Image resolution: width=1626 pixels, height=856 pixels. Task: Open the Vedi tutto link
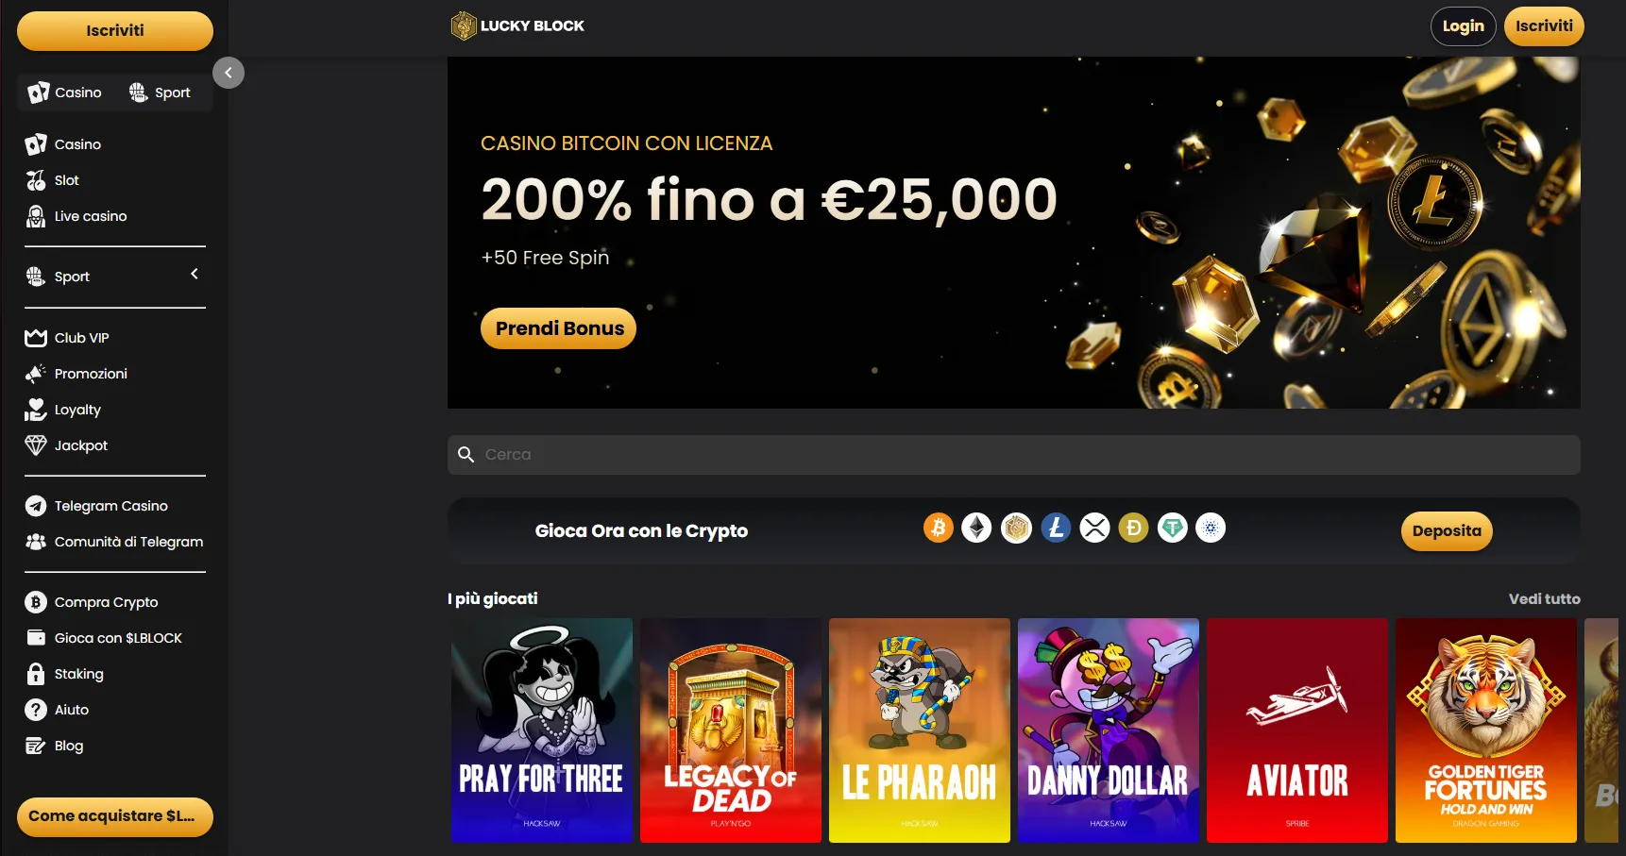(x=1544, y=598)
